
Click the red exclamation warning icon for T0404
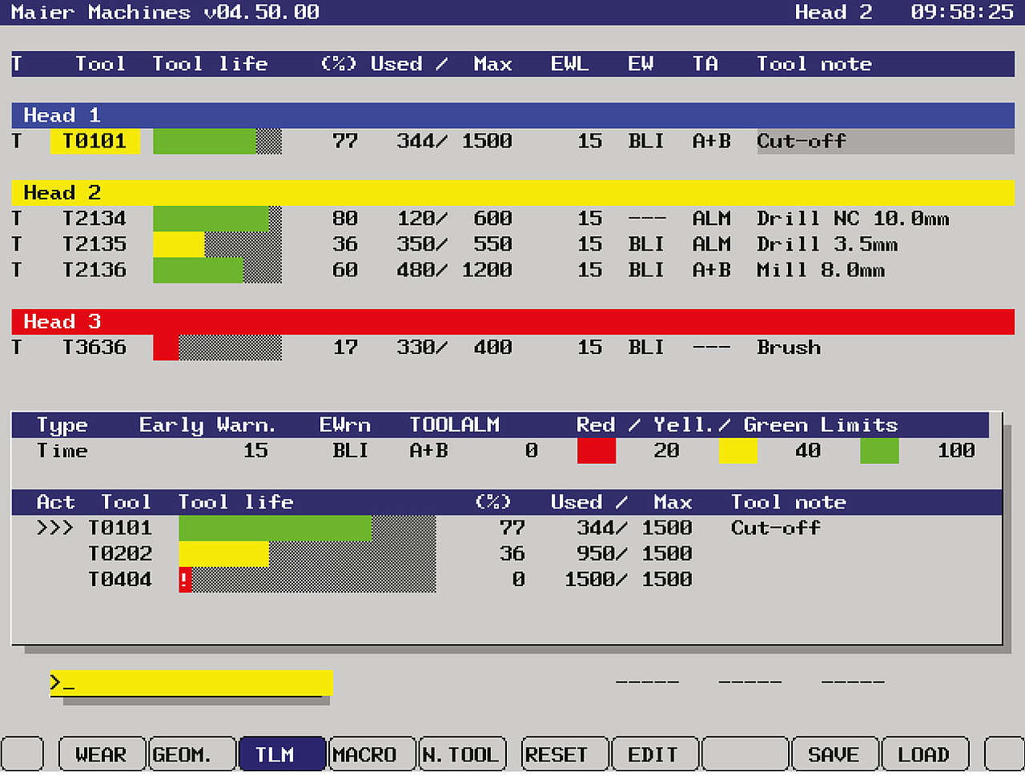point(185,580)
